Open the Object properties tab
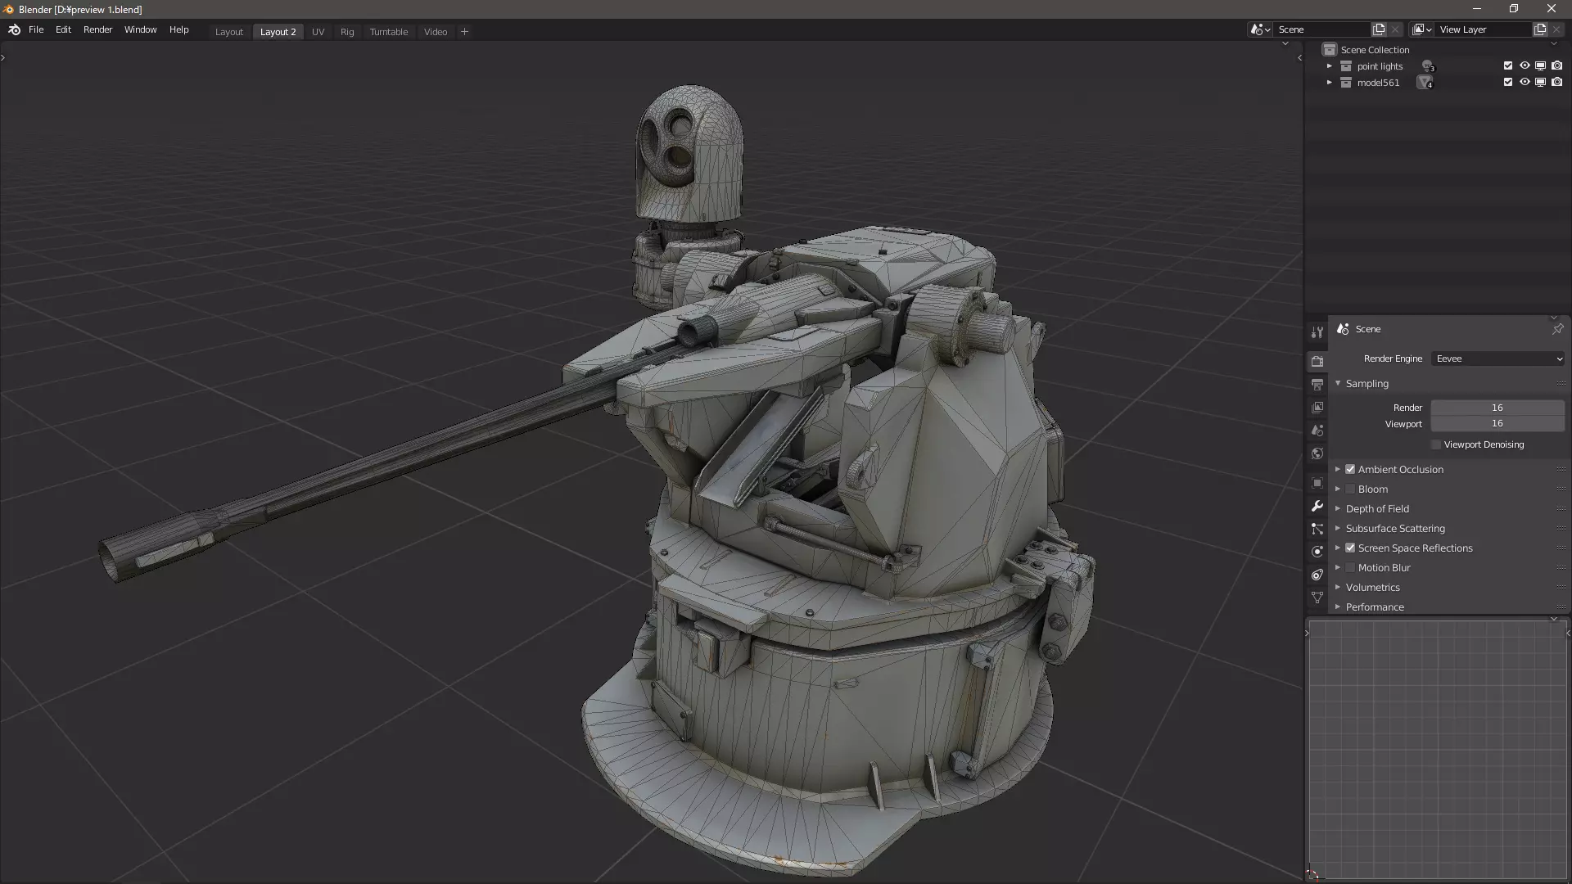Viewport: 1572px width, 884px height. pyautogui.click(x=1317, y=483)
